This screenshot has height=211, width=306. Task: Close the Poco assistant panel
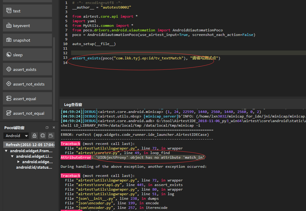pos(54,127)
